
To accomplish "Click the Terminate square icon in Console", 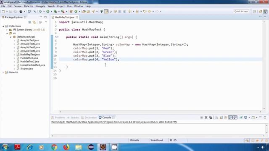I will pyautogui.click(x=202, y=117).
